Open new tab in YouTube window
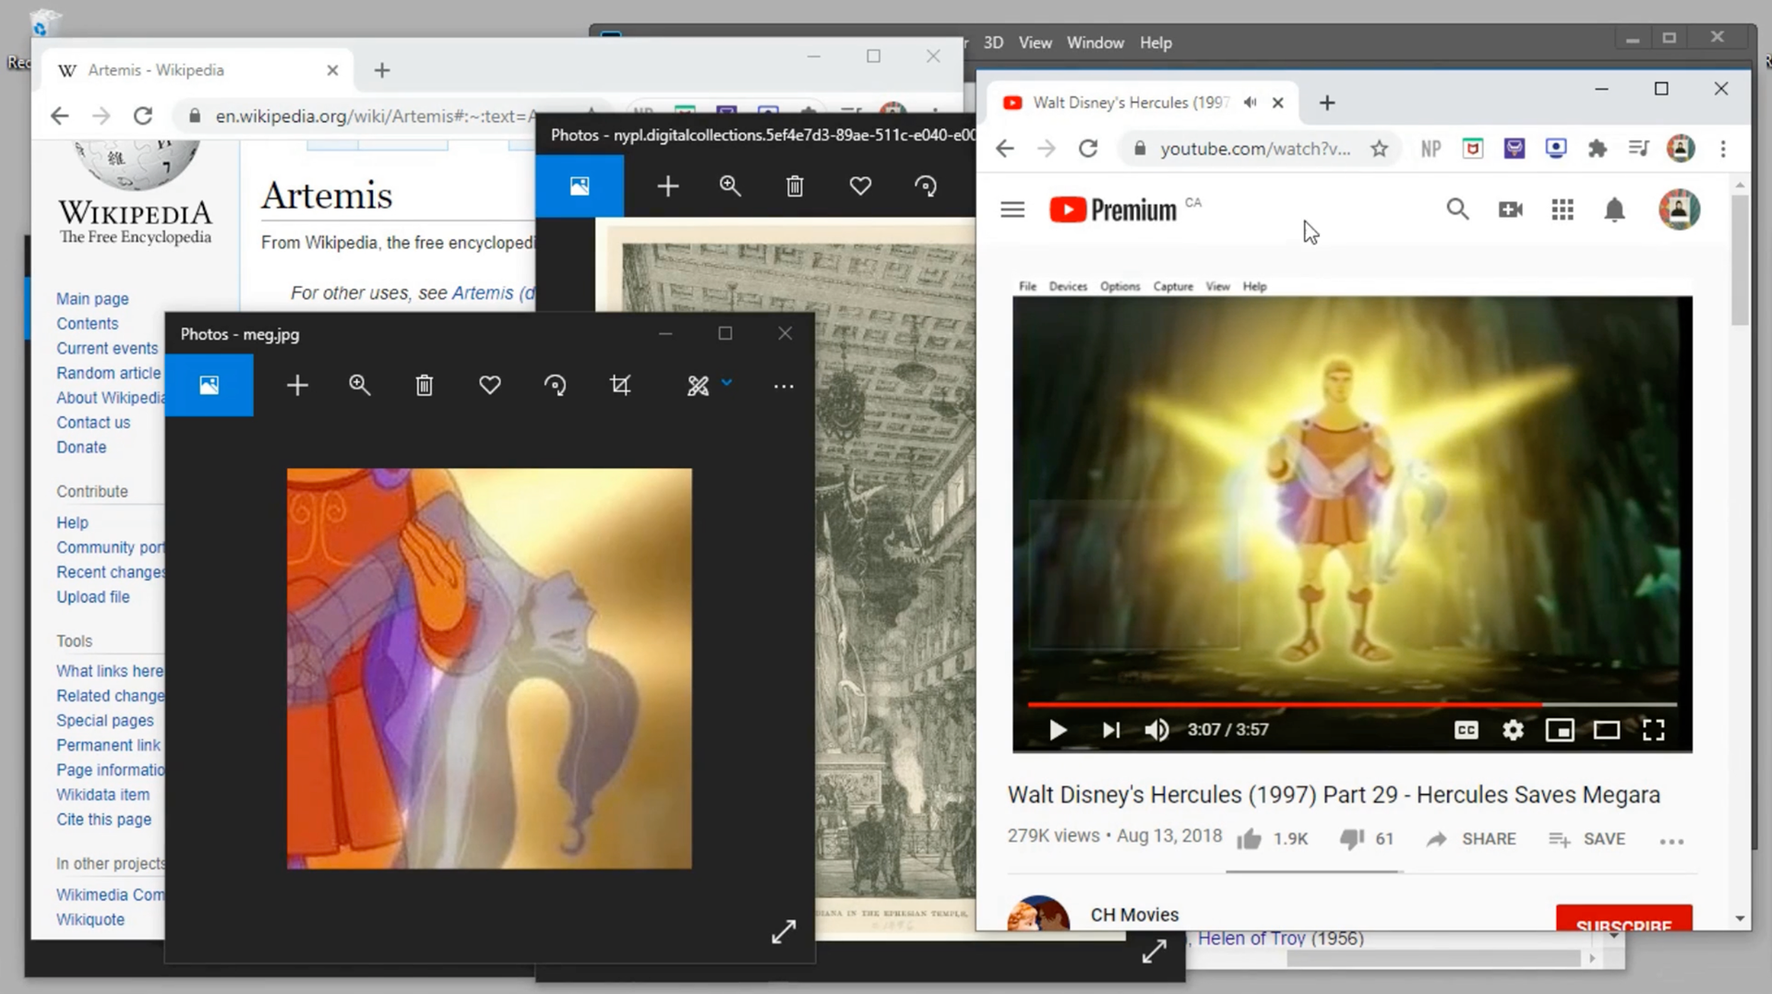The image size is (1772, 994). coord(1327,102)
